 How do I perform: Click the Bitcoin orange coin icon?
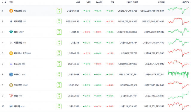(x=11, y=11)
